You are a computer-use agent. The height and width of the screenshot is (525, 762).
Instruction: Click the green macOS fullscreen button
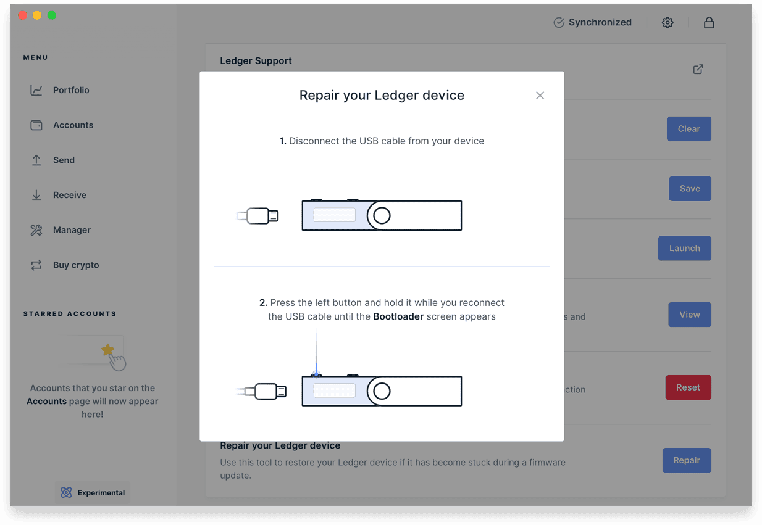[52, 15]
